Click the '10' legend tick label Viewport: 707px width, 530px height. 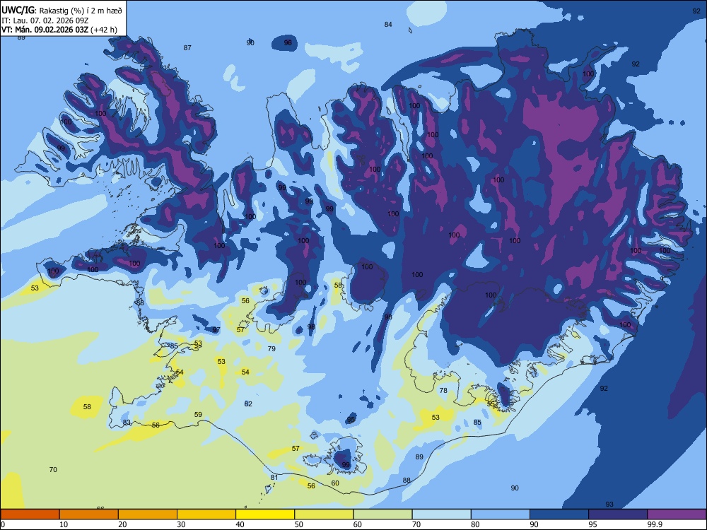tap(64, 524)
